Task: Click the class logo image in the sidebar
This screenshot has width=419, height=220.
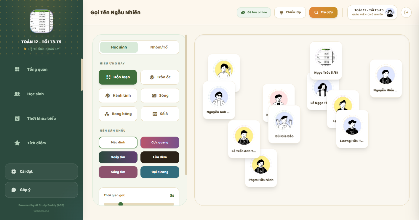Action: tap(41, 21)
